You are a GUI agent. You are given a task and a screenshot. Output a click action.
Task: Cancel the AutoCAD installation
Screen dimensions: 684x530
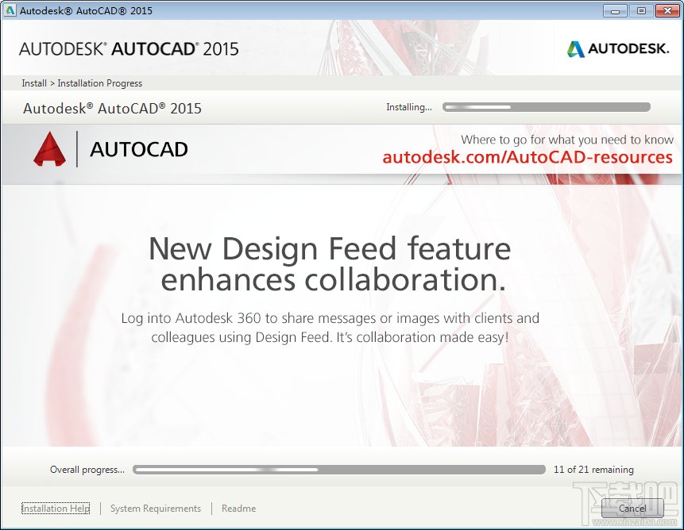coord(632,509)
